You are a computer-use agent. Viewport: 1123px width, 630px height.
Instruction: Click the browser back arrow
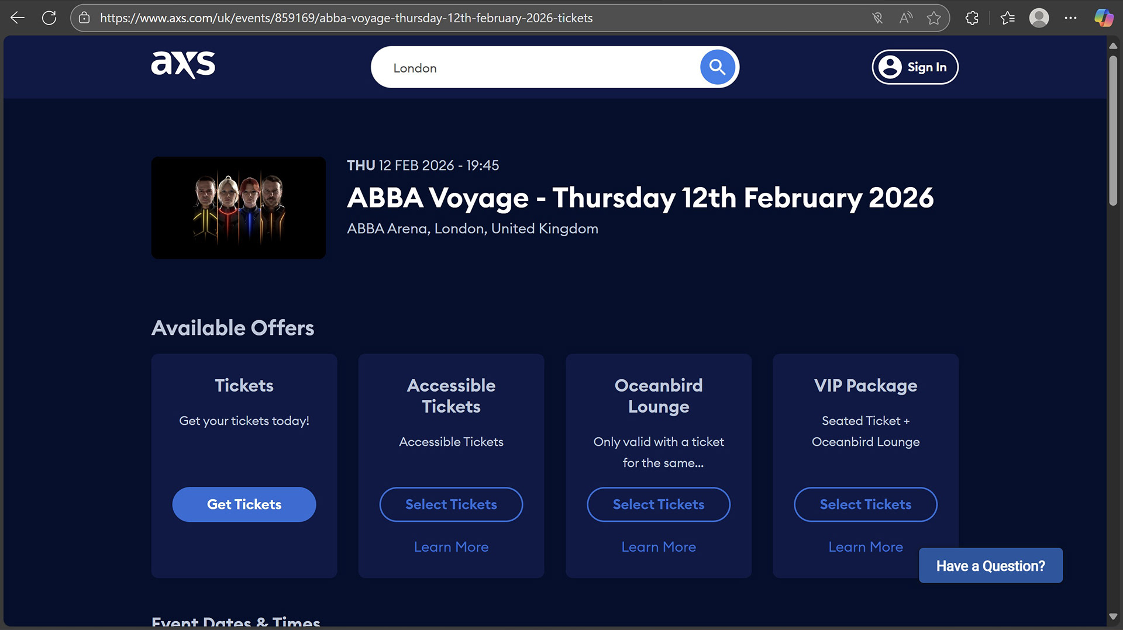tap(18, 18)
